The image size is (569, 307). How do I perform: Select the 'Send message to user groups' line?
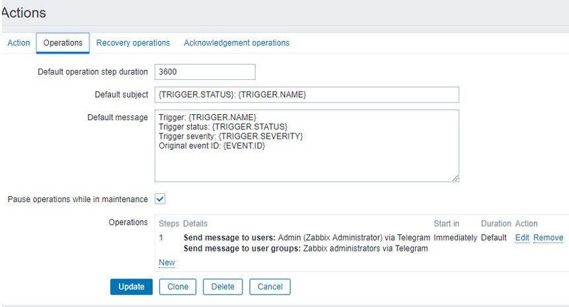point(305,249)
